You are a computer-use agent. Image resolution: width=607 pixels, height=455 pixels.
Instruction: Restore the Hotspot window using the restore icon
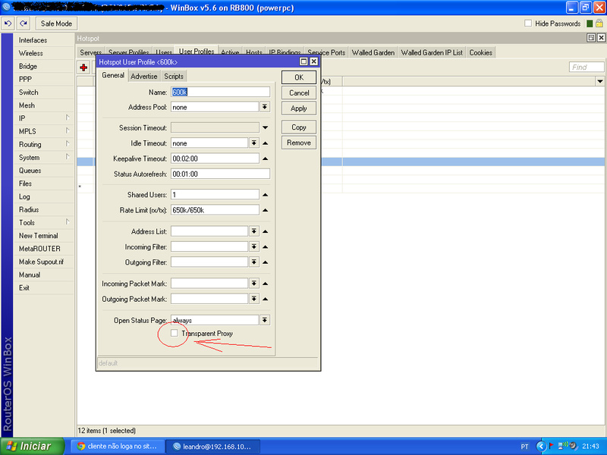[591, 37]
